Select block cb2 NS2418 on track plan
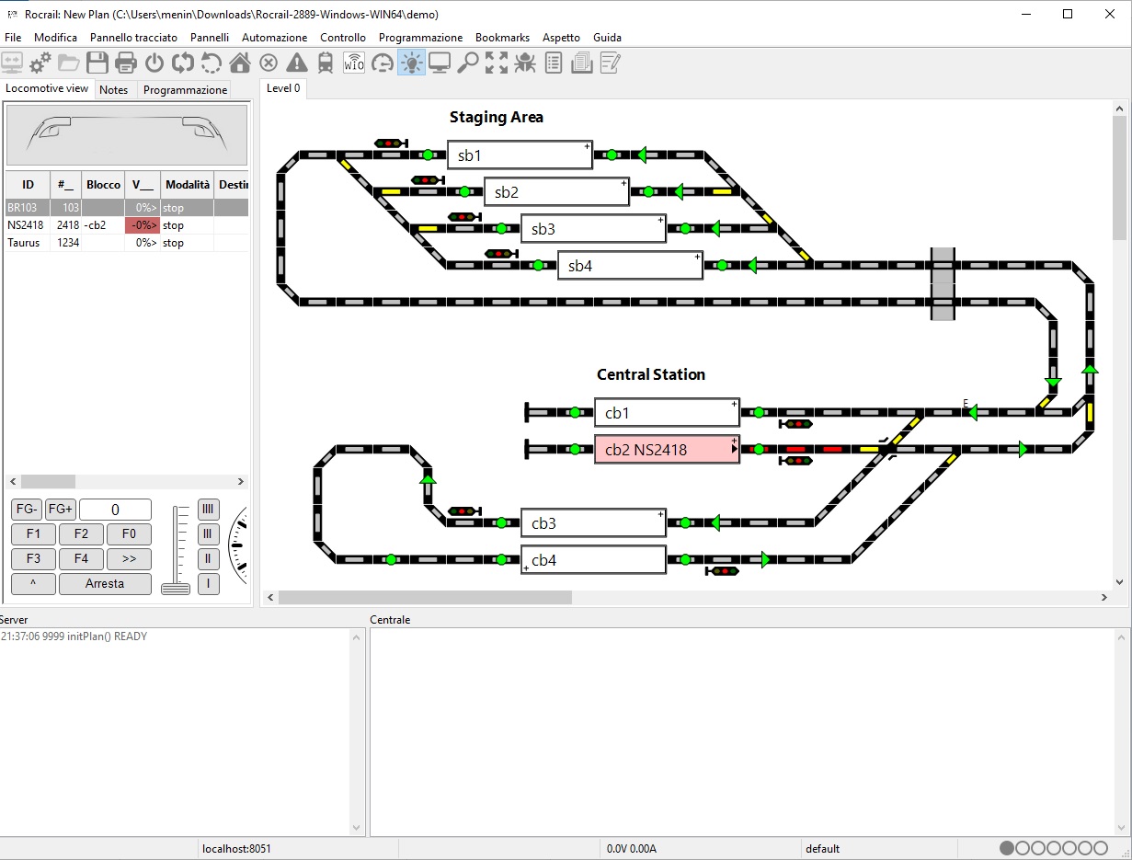Image resolution: width=1132 pixels, height=860 pixels. (x=667, y=450)
